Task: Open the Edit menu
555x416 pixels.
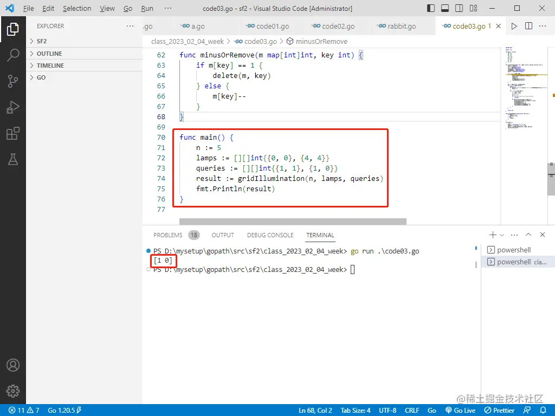Action: pyautogui.click(x=48, y=8)
